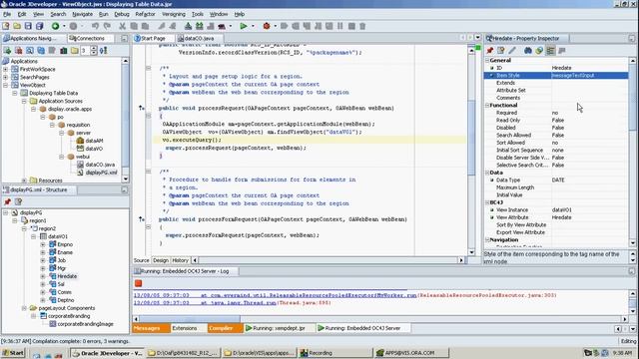The height and width of the screenshot is (359, 639).
Task: Click the Open folder toolbar icon
Action: pos(17,26)
